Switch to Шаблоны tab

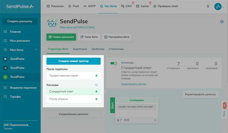98,49
